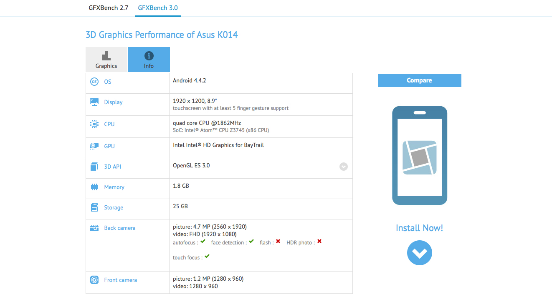
Task: Click the autofocus green checkmark
Action: click(203, 242)
